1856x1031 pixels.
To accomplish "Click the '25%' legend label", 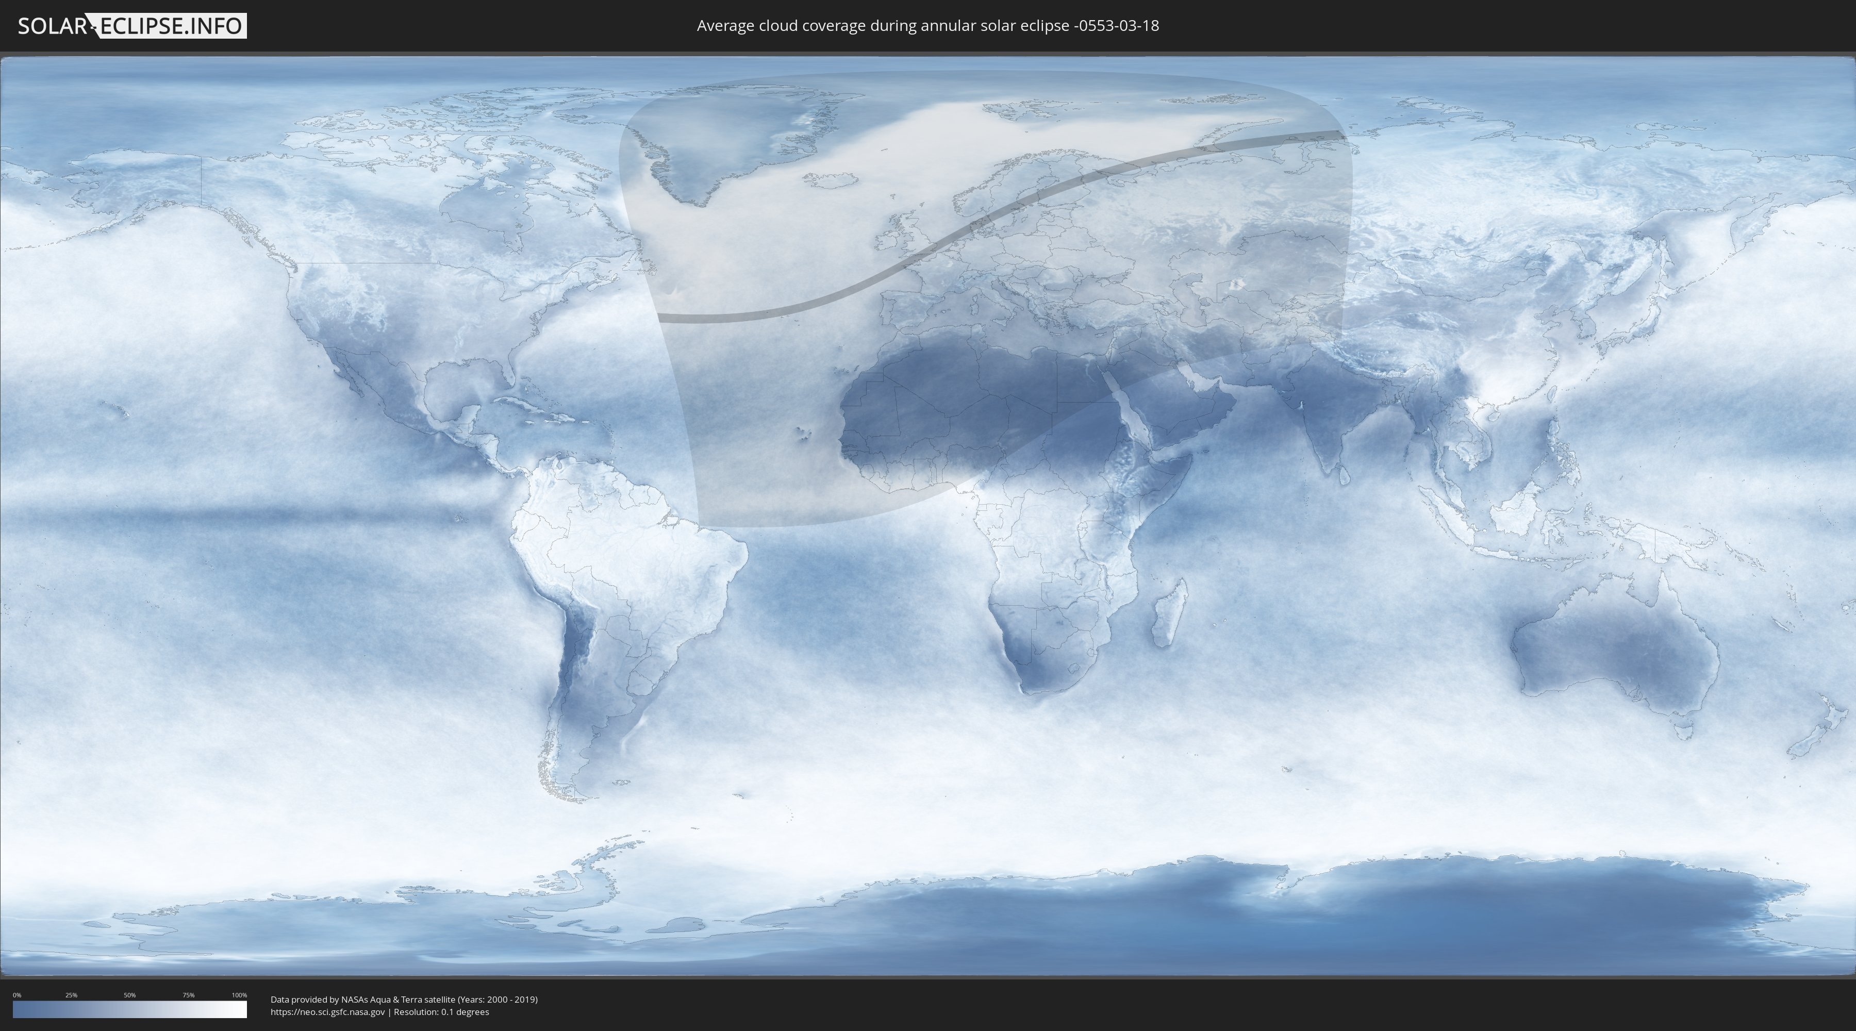I will (71, 995).
